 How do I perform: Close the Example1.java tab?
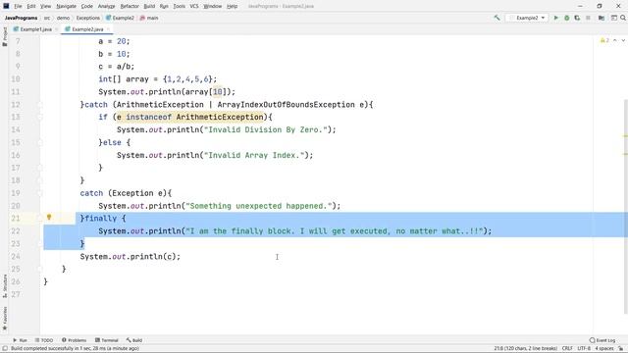57,29
